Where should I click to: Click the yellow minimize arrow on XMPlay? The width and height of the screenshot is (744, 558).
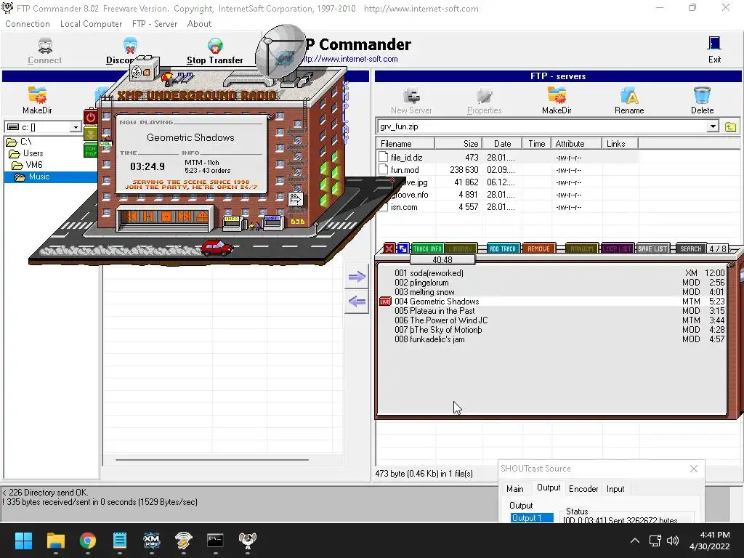point(90,134)
